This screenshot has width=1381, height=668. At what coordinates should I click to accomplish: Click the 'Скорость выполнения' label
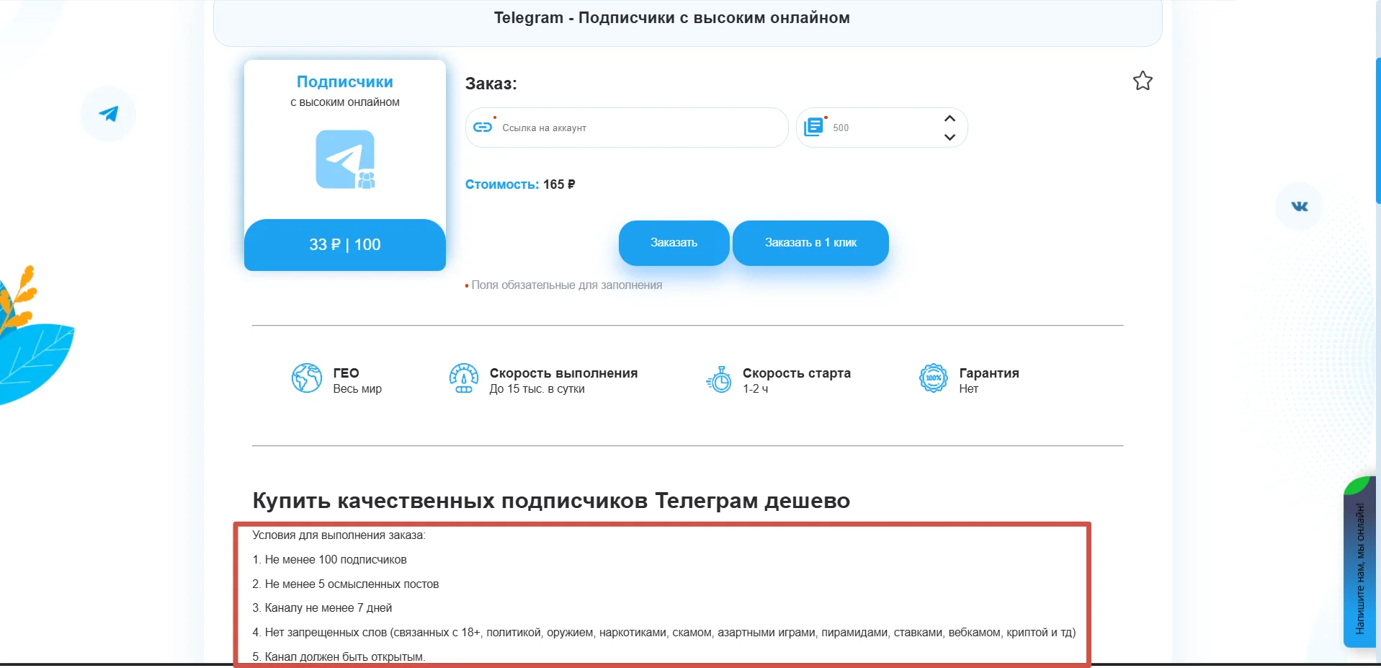563,373
